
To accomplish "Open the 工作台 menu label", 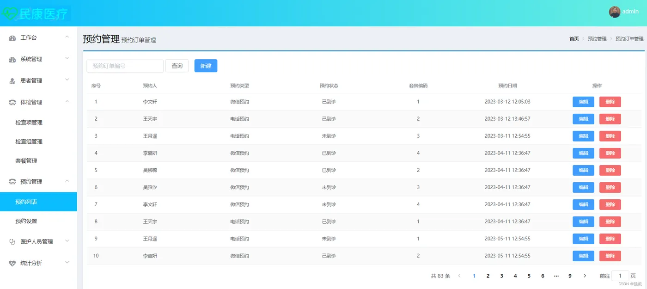I will pos(29,38).
